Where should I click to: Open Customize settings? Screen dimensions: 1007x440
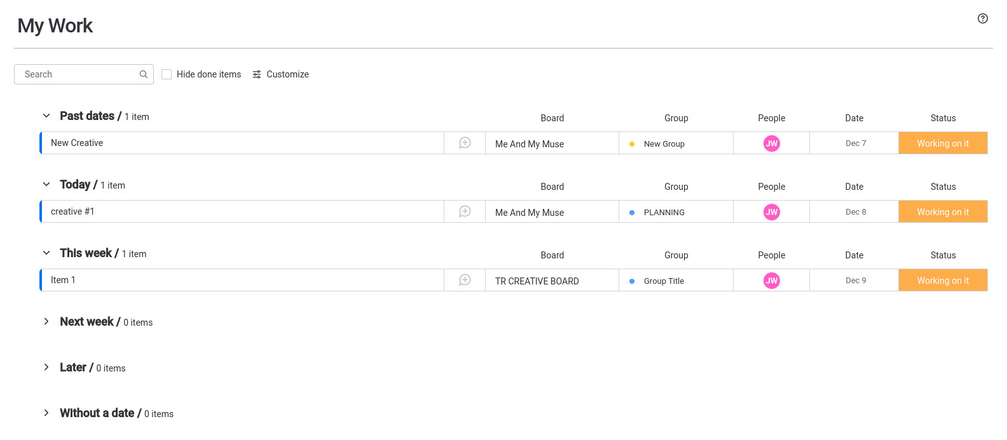point(280,74)
